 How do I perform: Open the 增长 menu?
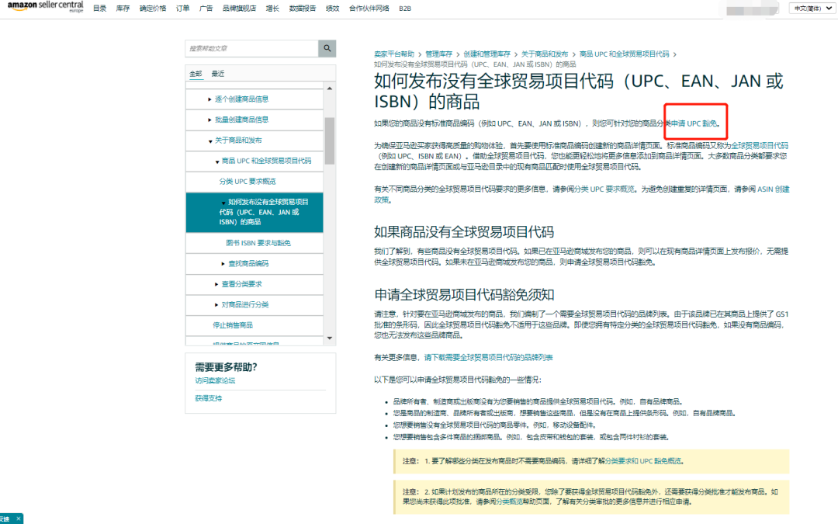[x=272, y=9]
